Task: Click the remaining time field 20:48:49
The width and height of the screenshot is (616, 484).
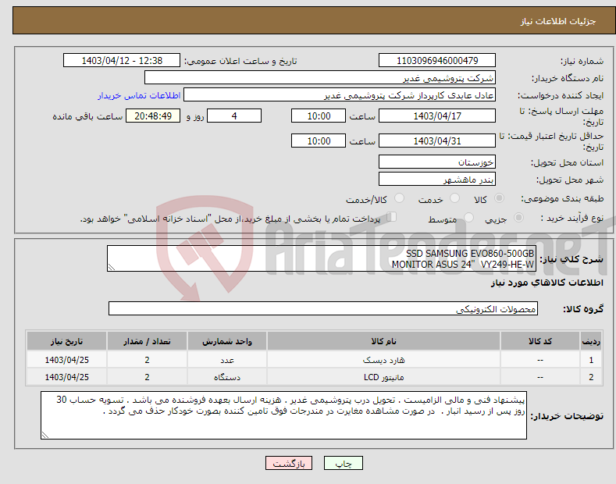Action: coord(153,116)
